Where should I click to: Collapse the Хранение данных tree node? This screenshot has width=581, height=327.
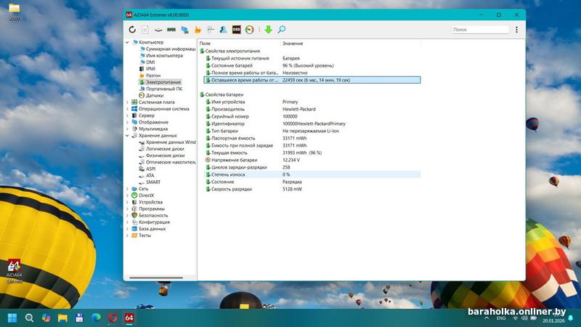(127, 135)
